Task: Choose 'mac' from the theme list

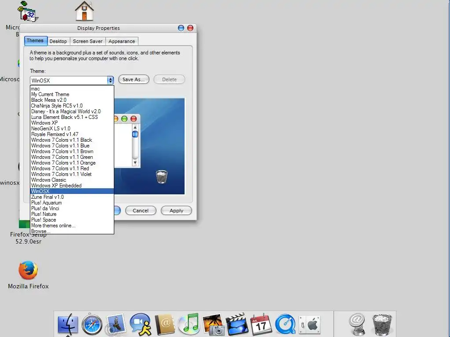Action: click(72, 89)
